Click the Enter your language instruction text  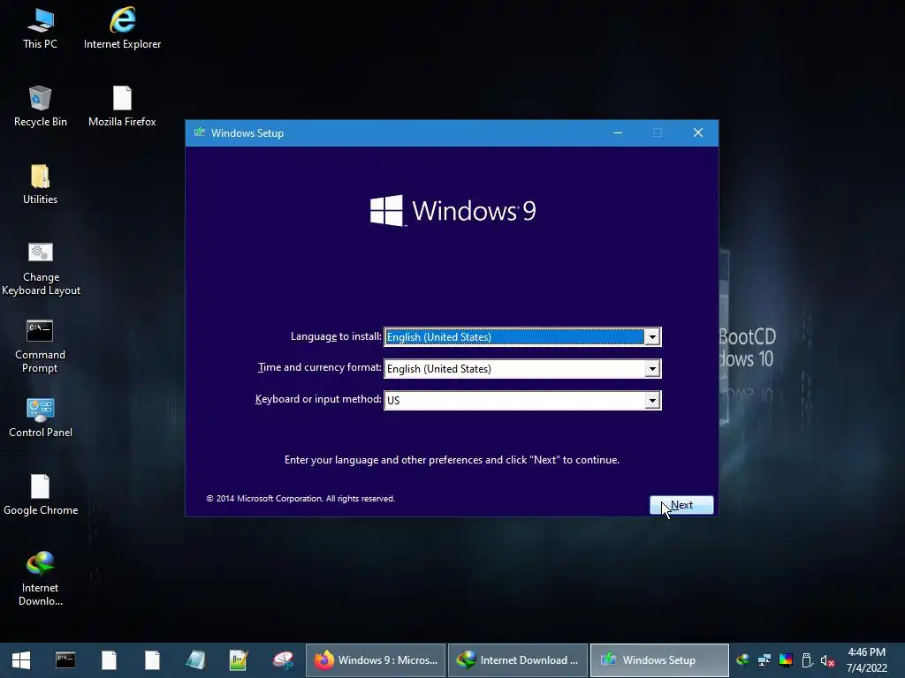(x=452, y=460)
